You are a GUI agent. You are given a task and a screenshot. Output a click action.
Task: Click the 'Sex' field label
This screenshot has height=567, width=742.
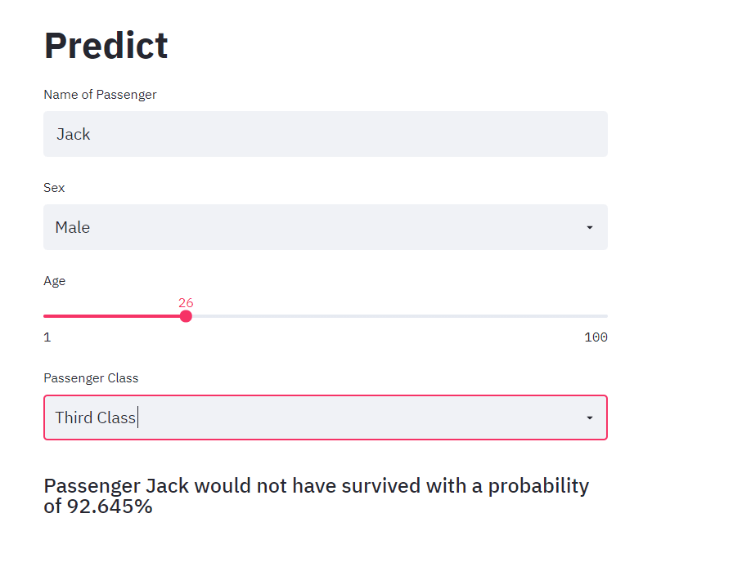pyautogui.click(x=54, y=188)
